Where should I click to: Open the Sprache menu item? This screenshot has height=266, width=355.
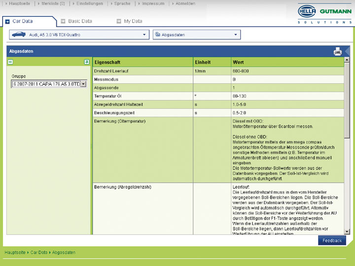[x=122, y=3]
